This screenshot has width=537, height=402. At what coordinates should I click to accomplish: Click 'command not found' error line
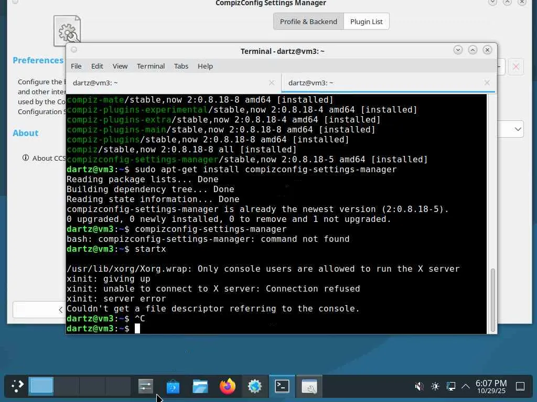208,239
